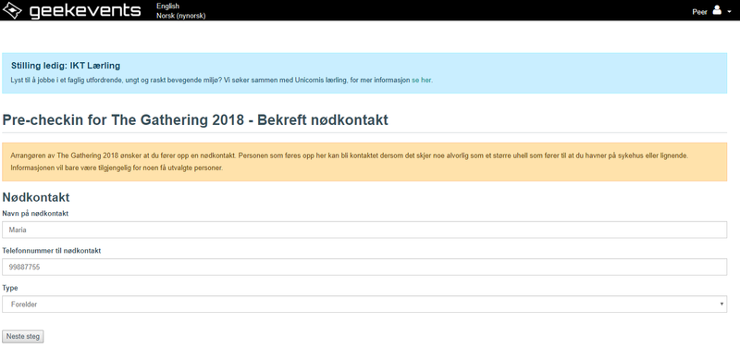Follow the 'se her' link

[421, 81]
